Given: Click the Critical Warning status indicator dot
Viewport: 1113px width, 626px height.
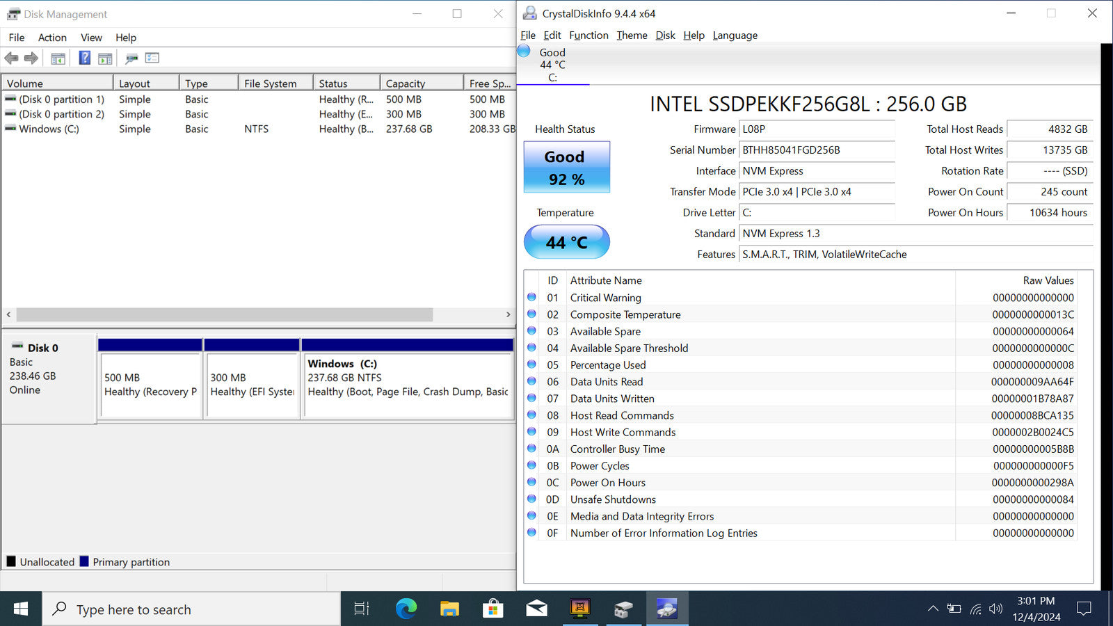Looking at the screenshot, I should tap(531, 297).
